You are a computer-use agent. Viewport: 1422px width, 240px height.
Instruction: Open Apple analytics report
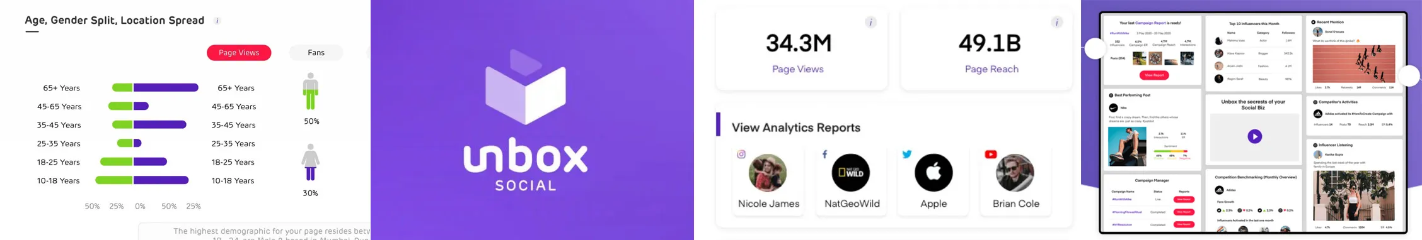[x=934, y=181]
